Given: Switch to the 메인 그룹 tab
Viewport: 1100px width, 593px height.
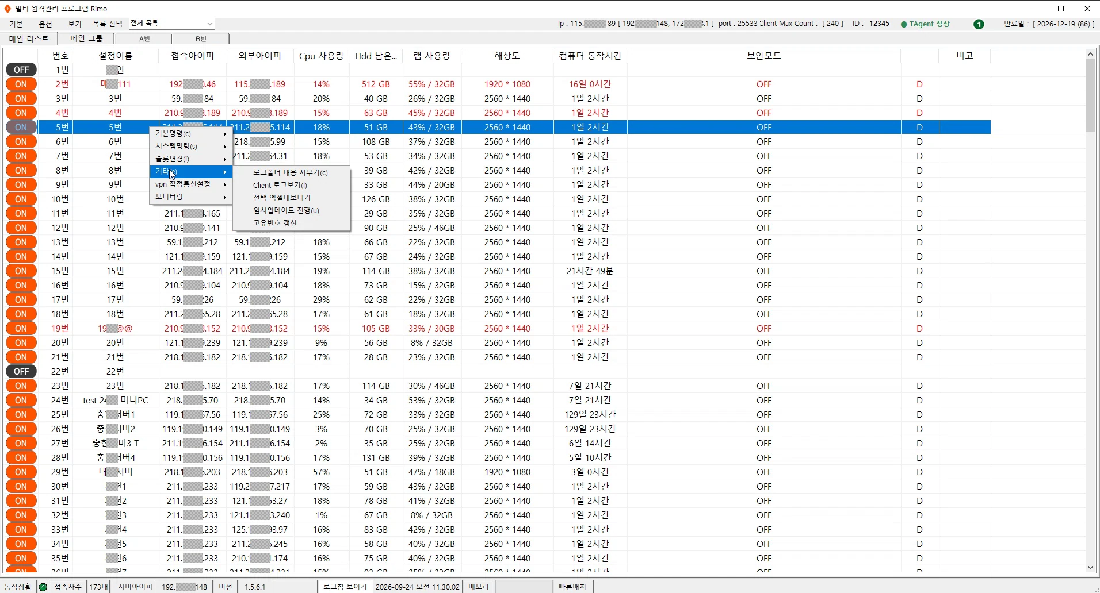Looking at the screenshot, I should point(86,38).
